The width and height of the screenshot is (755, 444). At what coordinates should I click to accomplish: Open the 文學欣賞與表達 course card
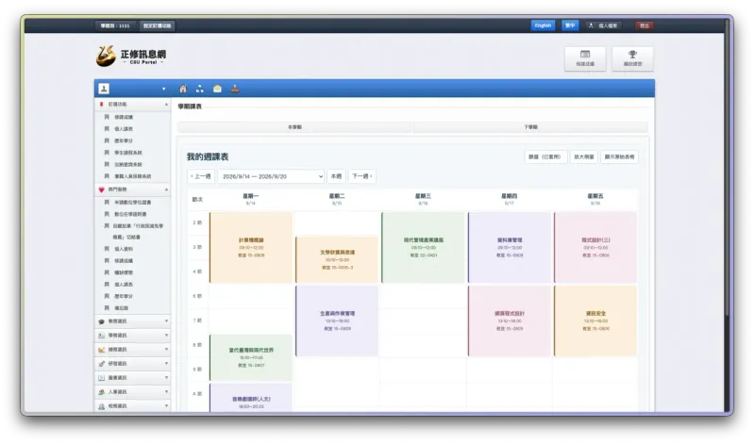coord(337,259)
